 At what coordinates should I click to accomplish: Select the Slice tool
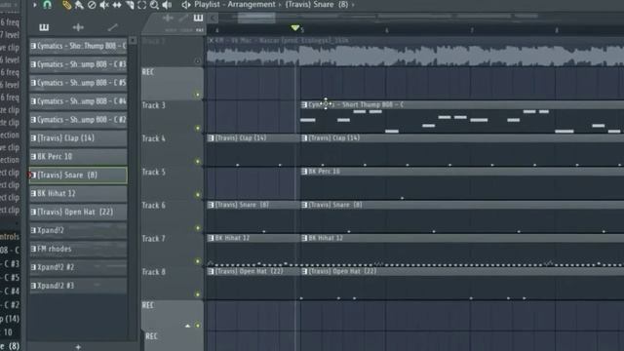130,5
